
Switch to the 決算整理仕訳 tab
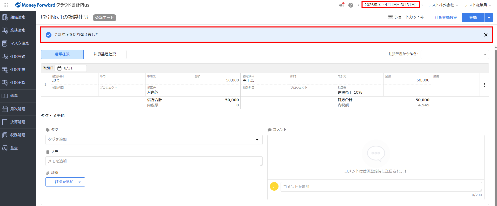pyautogui.click(x=105, y=54)
